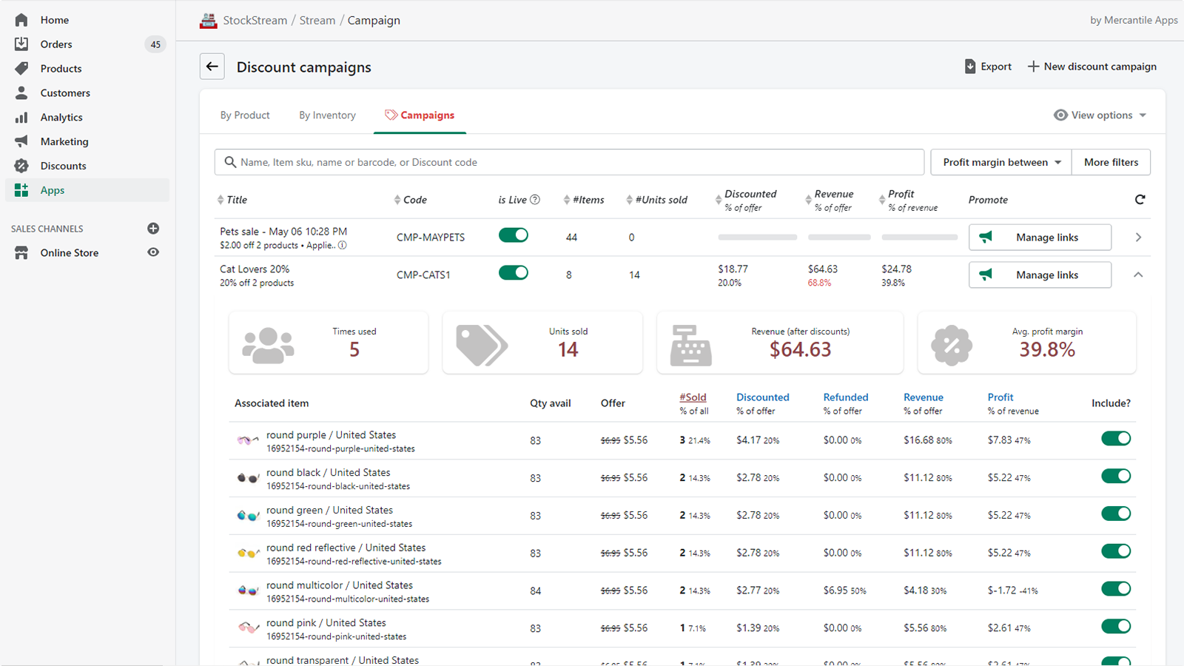Collapse the Cat Lovers 20% campaign row
1184x666 pixels.
1138,275
